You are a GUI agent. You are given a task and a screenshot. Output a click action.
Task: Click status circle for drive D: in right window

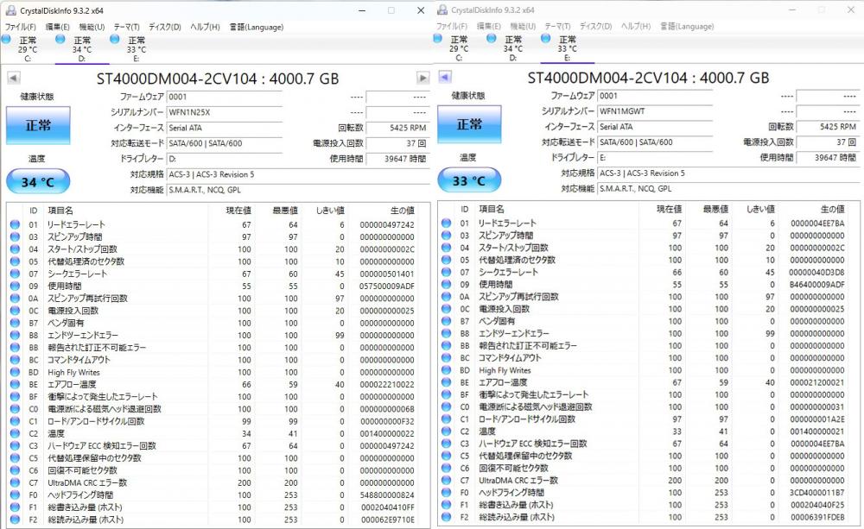(492, 38)
